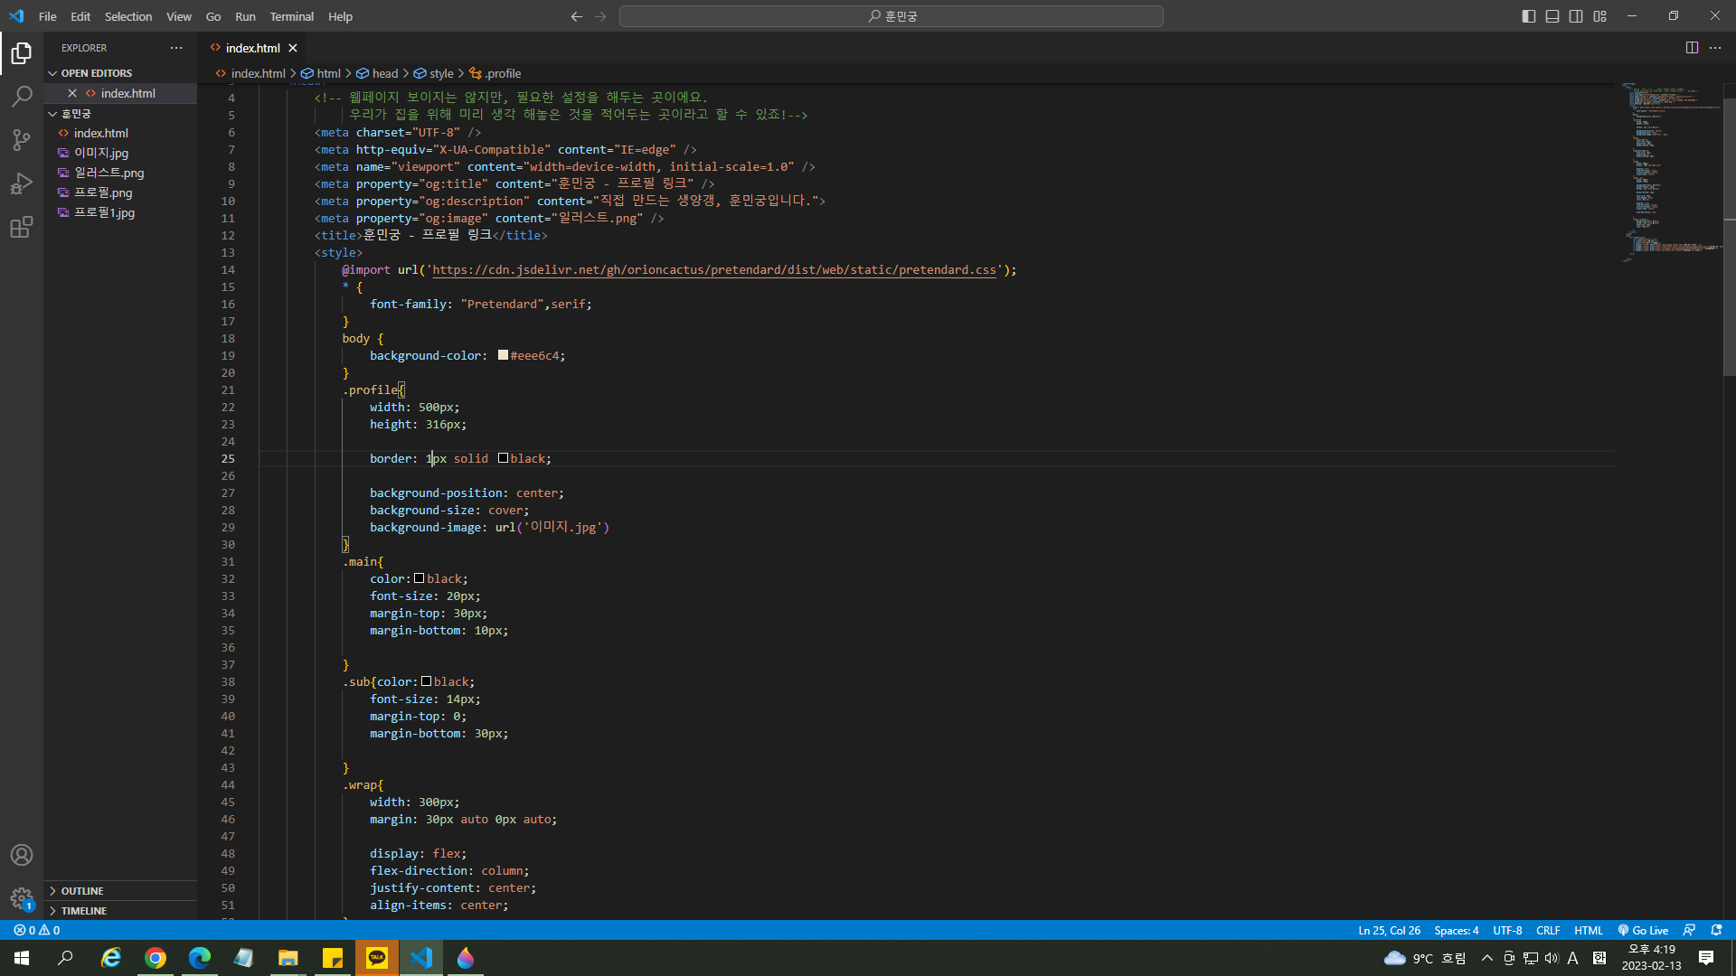Click the CRLF end-of-line status item

tap(1548, 930)
